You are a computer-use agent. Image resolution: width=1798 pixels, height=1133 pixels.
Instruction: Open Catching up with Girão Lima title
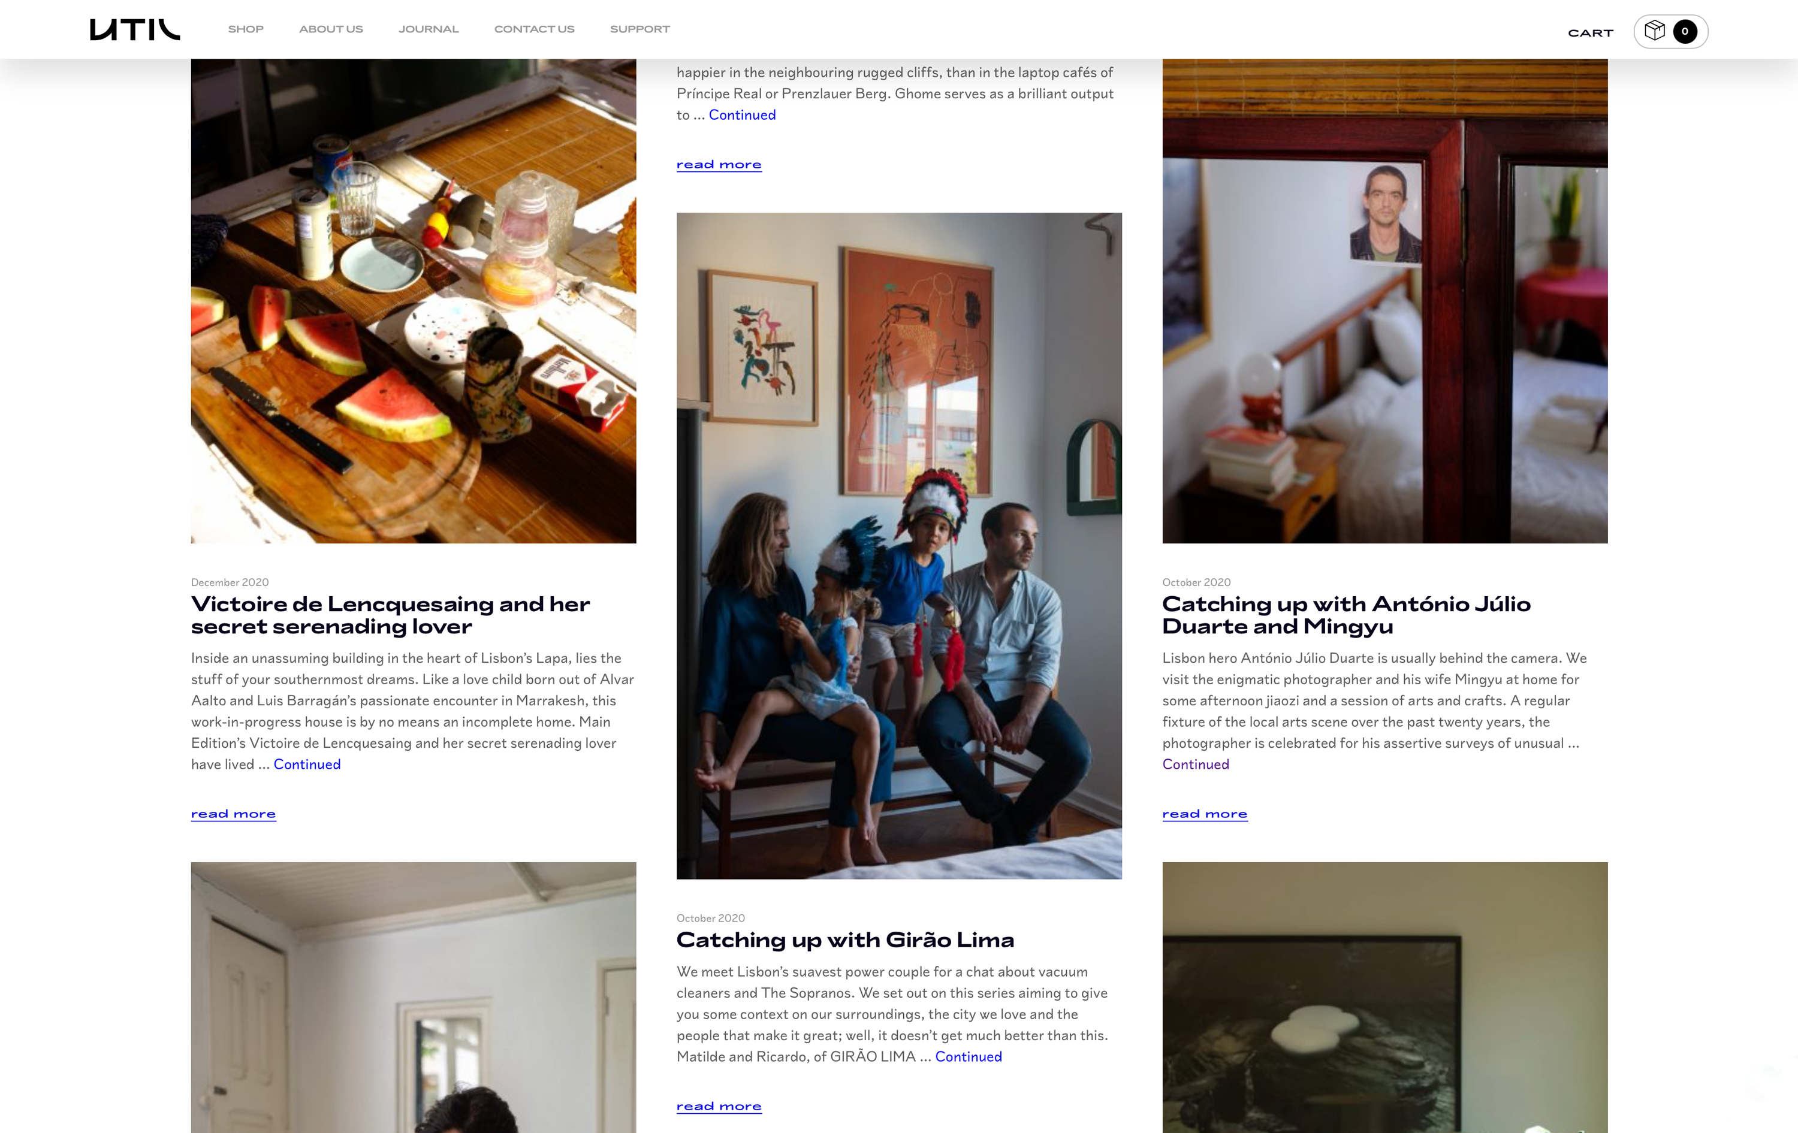pyautogui.click(x=845, y=939)
